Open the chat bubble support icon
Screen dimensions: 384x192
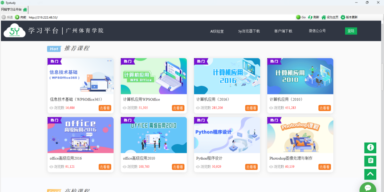point(368,188)
